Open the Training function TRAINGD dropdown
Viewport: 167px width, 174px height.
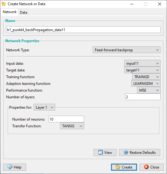146,77
